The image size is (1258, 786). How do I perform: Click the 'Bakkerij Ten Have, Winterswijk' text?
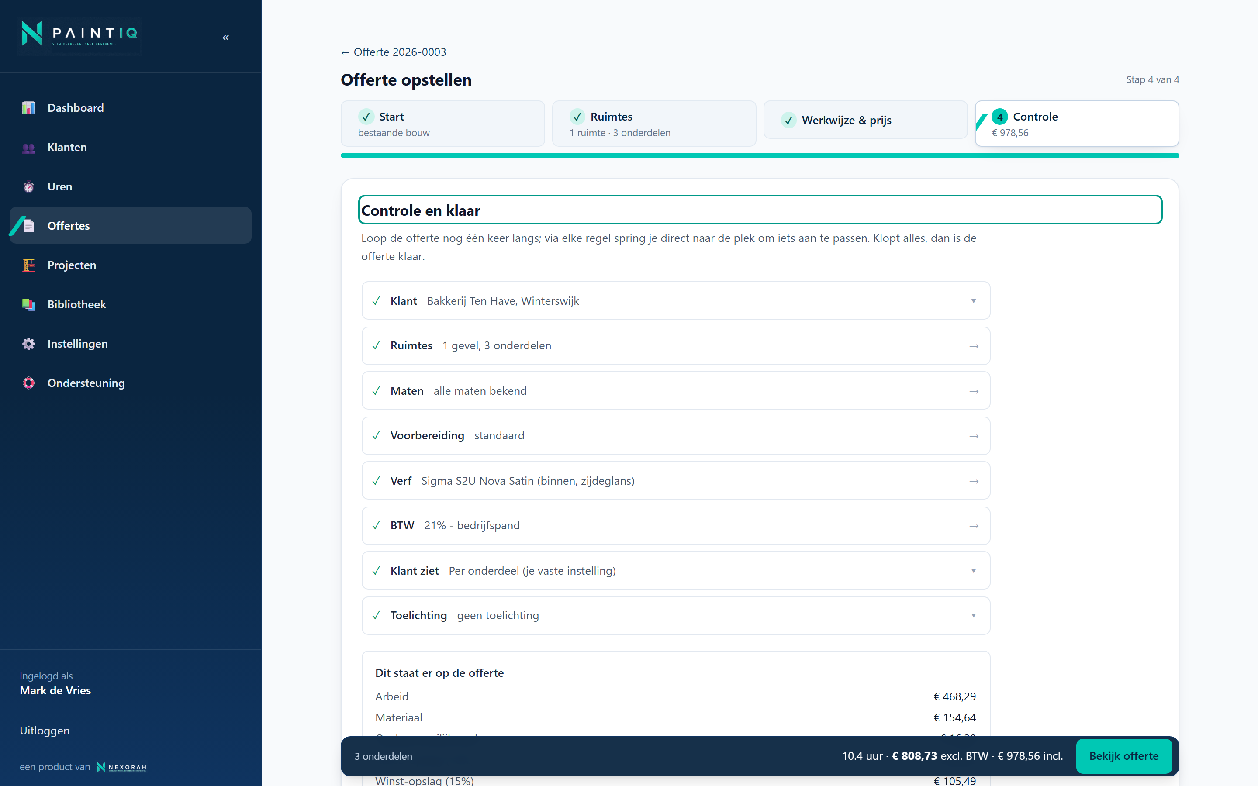(x=503, y=301)
